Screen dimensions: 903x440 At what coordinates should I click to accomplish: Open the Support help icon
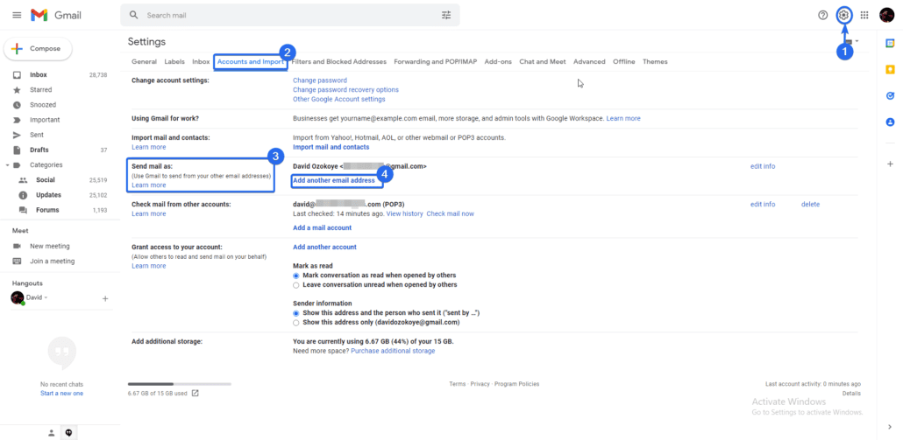point(823,16)
